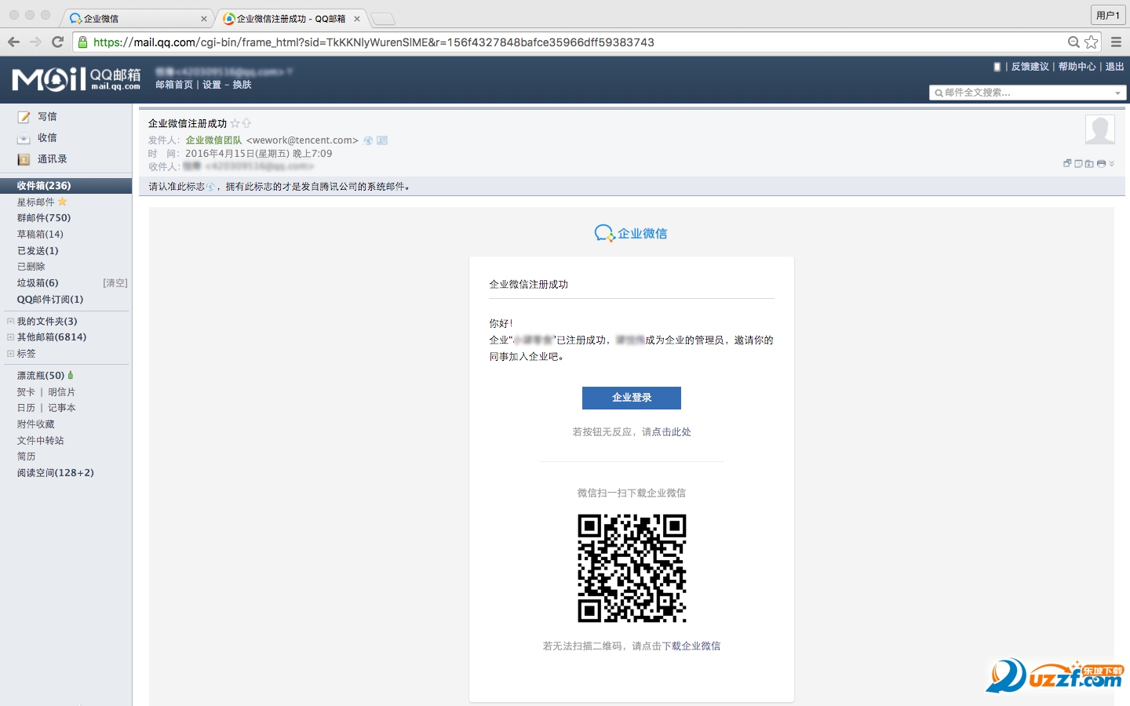This screenshot has width=1130, height=706.
Task: Open 已删除 folder
Action: [x=31, y=267]
